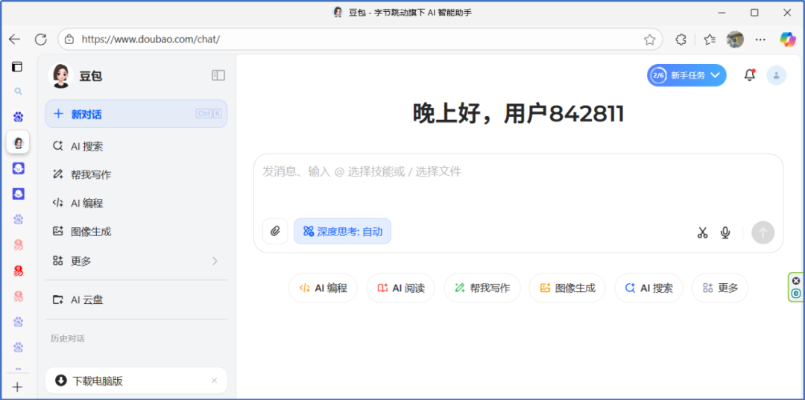Click the 更多 chip below input
This screenshot has width=805, height=400.
coord(720,288)
